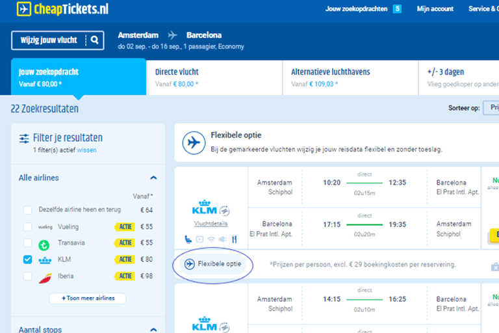Viewport: 499px width, 333px height.
Task: Click the 14:15 departure time
Action: click(x=331, y=299)
